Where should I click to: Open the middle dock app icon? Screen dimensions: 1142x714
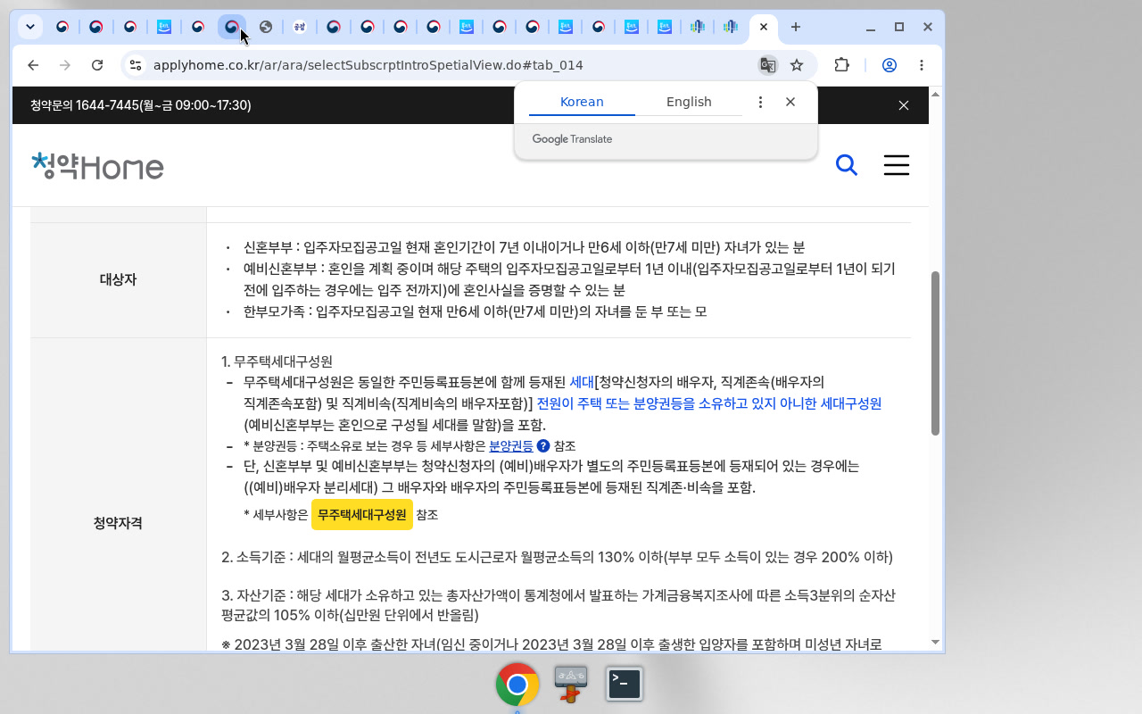click(x=571, y=685)
